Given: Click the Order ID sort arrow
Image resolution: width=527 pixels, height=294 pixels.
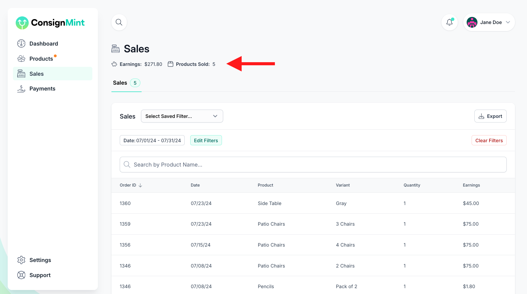Looking at the screenshot, I should pos(140,185).
